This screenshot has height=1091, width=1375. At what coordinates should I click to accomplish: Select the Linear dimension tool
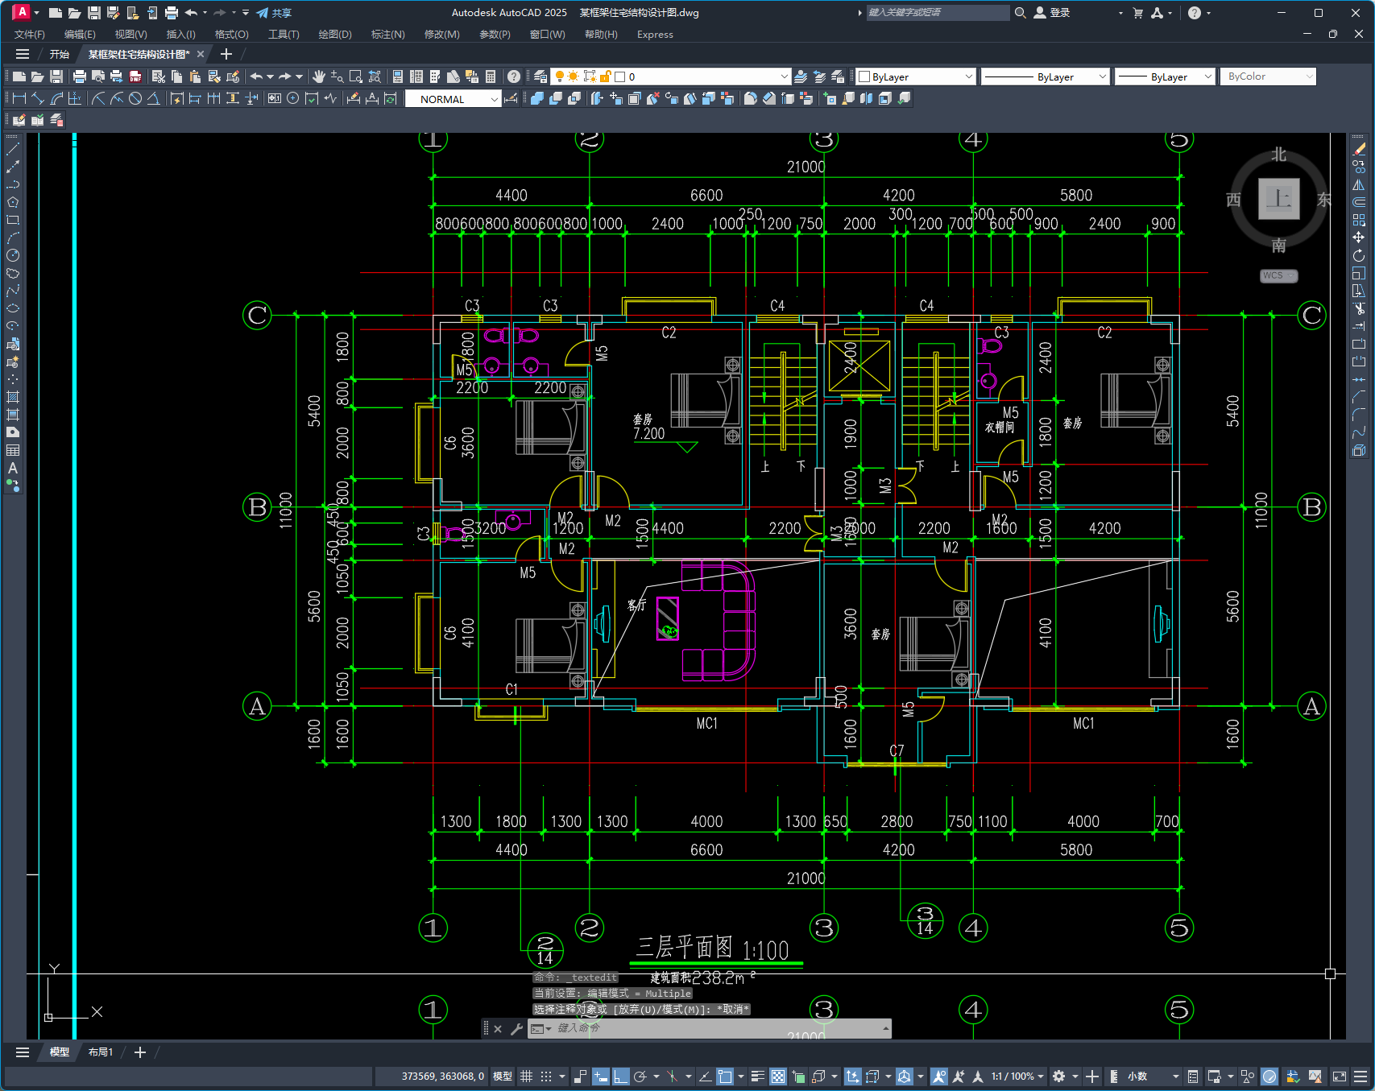click(19, 98)
